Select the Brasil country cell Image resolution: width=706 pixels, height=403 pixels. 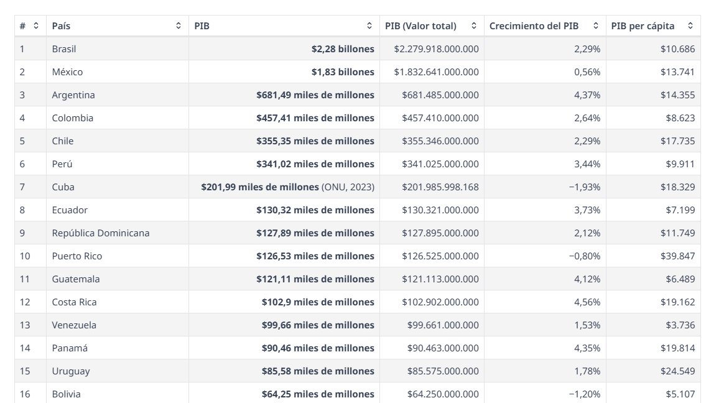pos(64,49)
